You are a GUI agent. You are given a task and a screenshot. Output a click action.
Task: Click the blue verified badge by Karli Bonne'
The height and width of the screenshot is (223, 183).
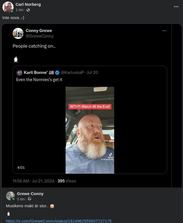pos(57,73)
